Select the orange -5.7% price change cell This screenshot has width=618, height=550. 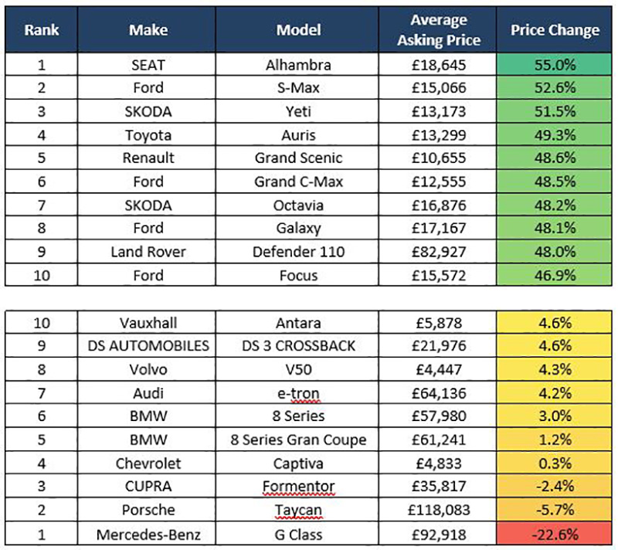(x=555, y=509)
